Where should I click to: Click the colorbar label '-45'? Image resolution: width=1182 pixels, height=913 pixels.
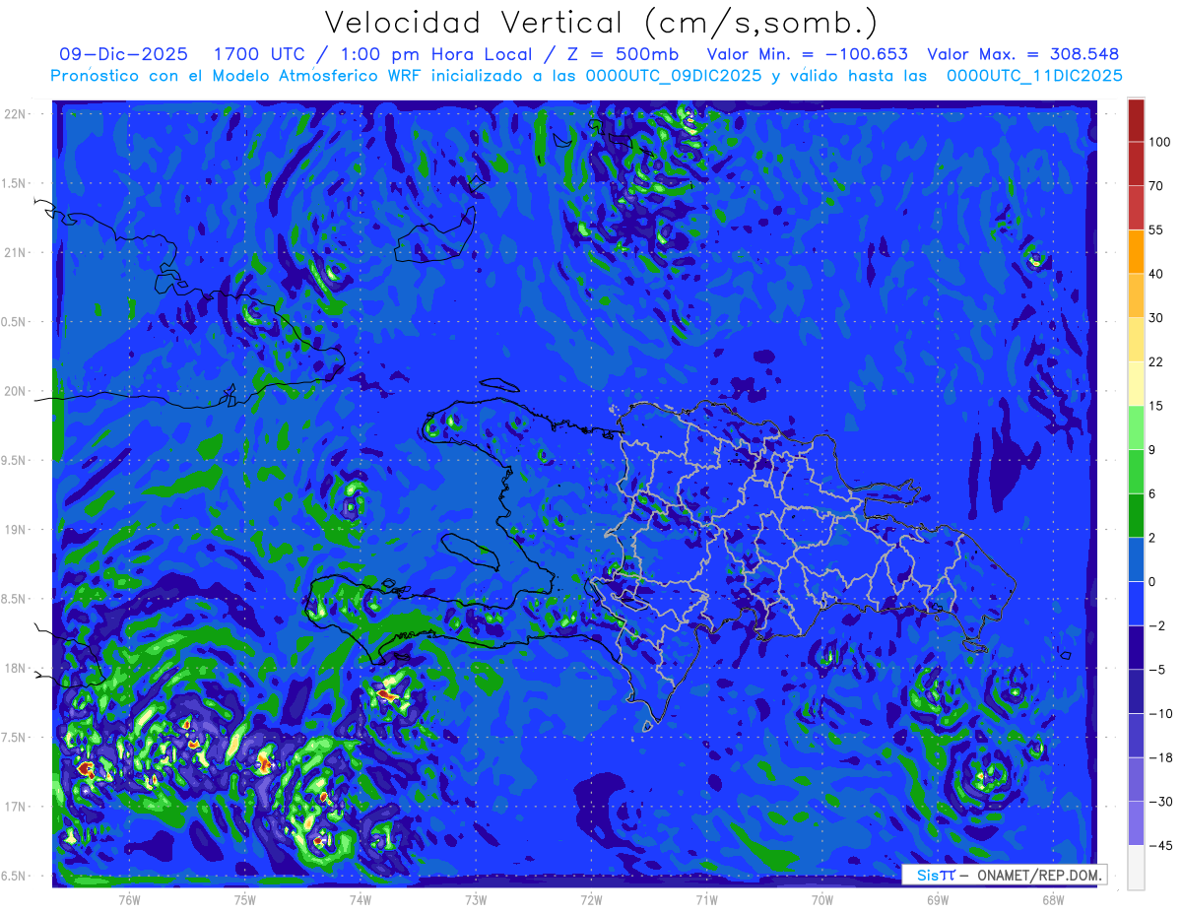1159,845
